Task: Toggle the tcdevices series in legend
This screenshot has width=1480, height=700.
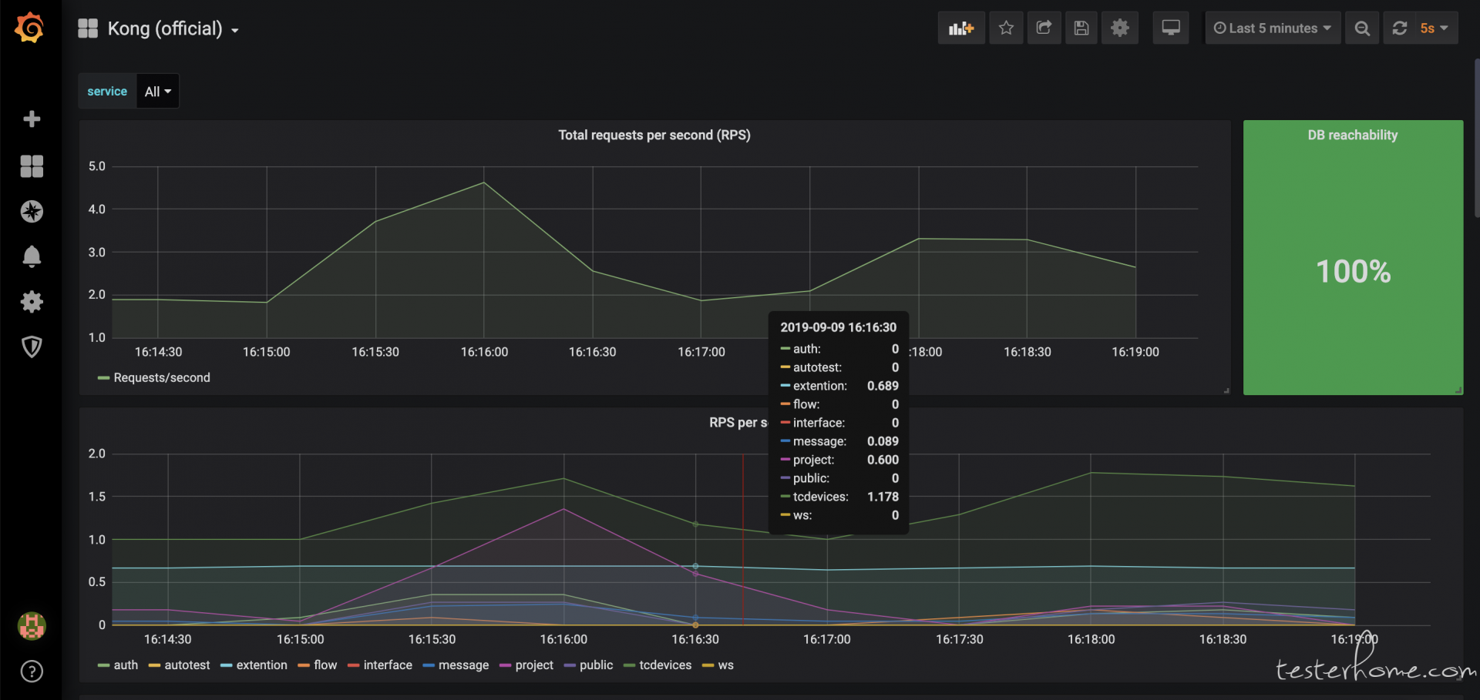Action: click(664, 665)
